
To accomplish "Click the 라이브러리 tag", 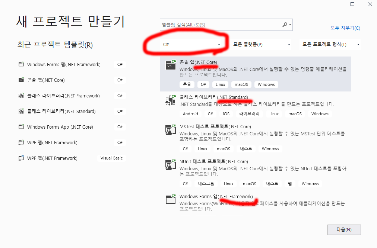I will 249,114.
